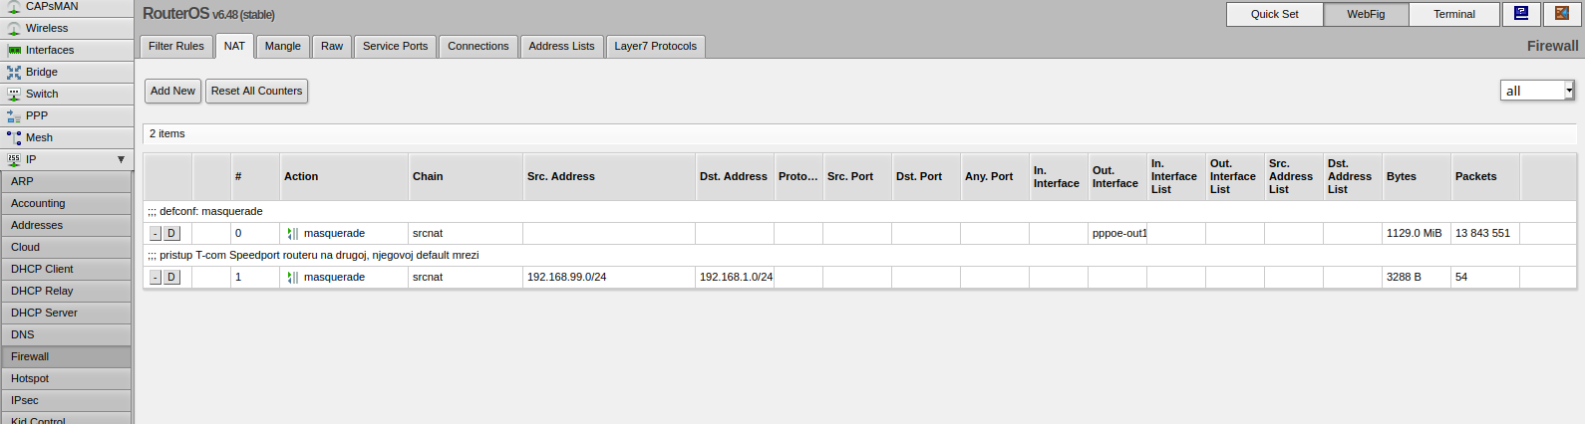Switch to the Mangle tab
Screen dimensions: 1585x424
282,47
